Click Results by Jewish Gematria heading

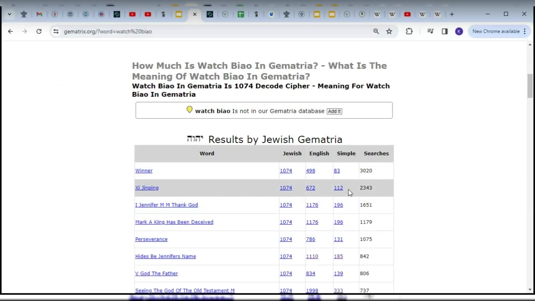(275, 139)
